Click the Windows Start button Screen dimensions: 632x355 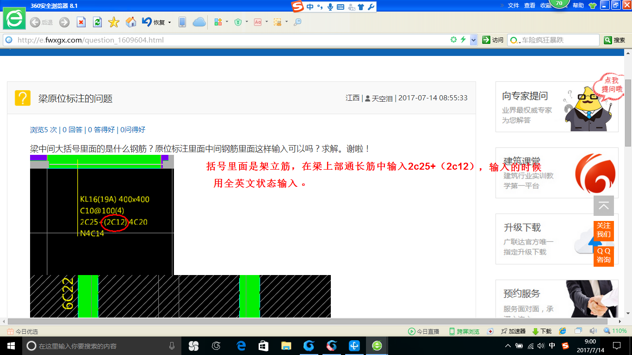pyautogui.click(x=11, y=346)
